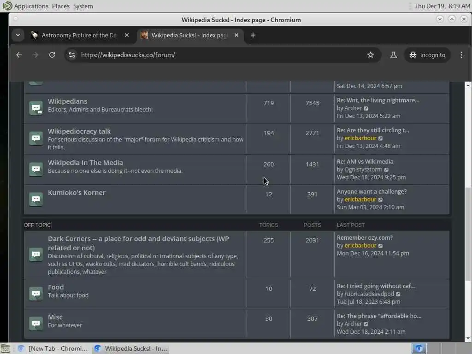Image resolution: width=472 pixels, height=354 pixels.
Task: Open 'Re: I tried going without caf' post
Action: click(376, 286)
